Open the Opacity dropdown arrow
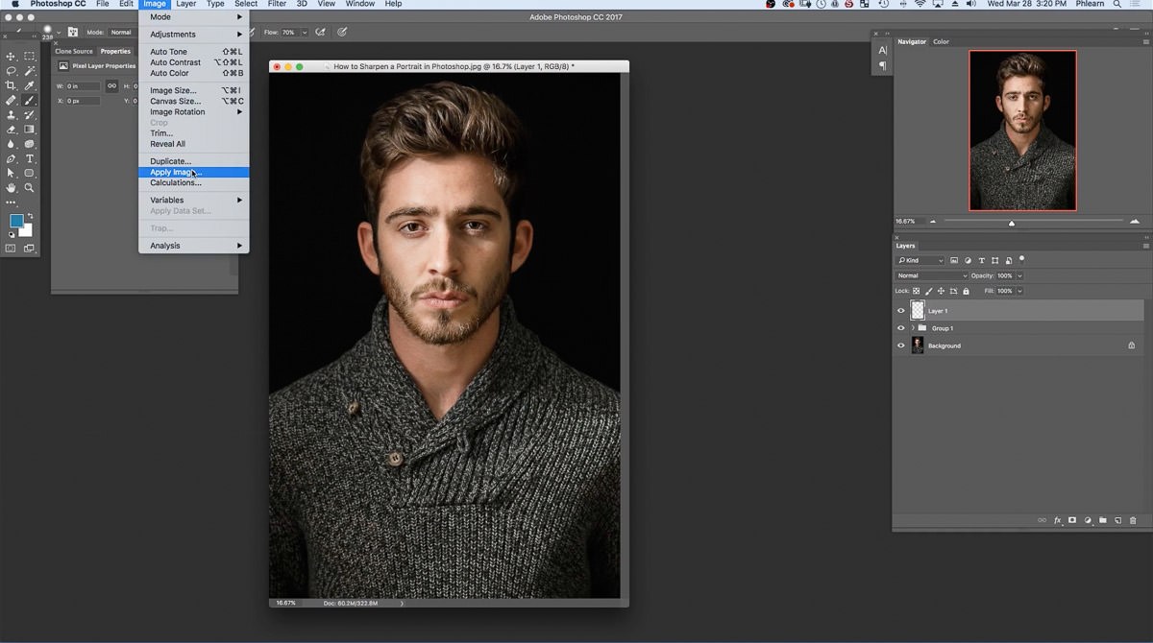 point(1019,275)
